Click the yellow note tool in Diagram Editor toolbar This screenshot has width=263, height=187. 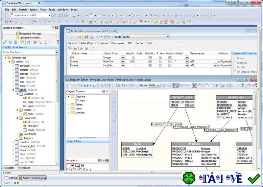point(234,85)
